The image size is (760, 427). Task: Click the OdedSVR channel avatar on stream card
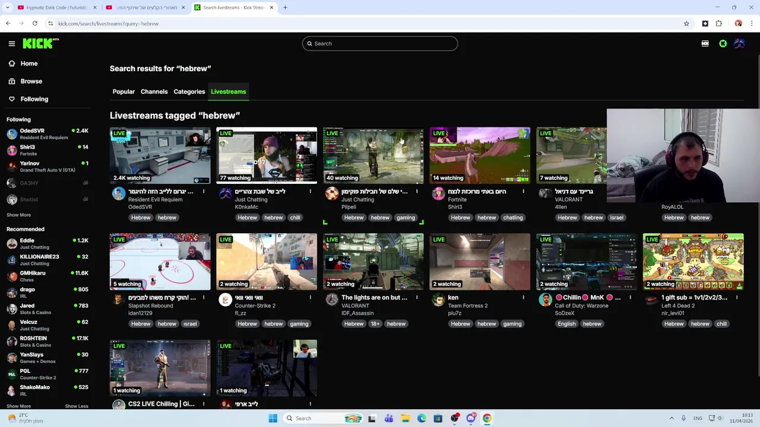[x=119, y=194]
